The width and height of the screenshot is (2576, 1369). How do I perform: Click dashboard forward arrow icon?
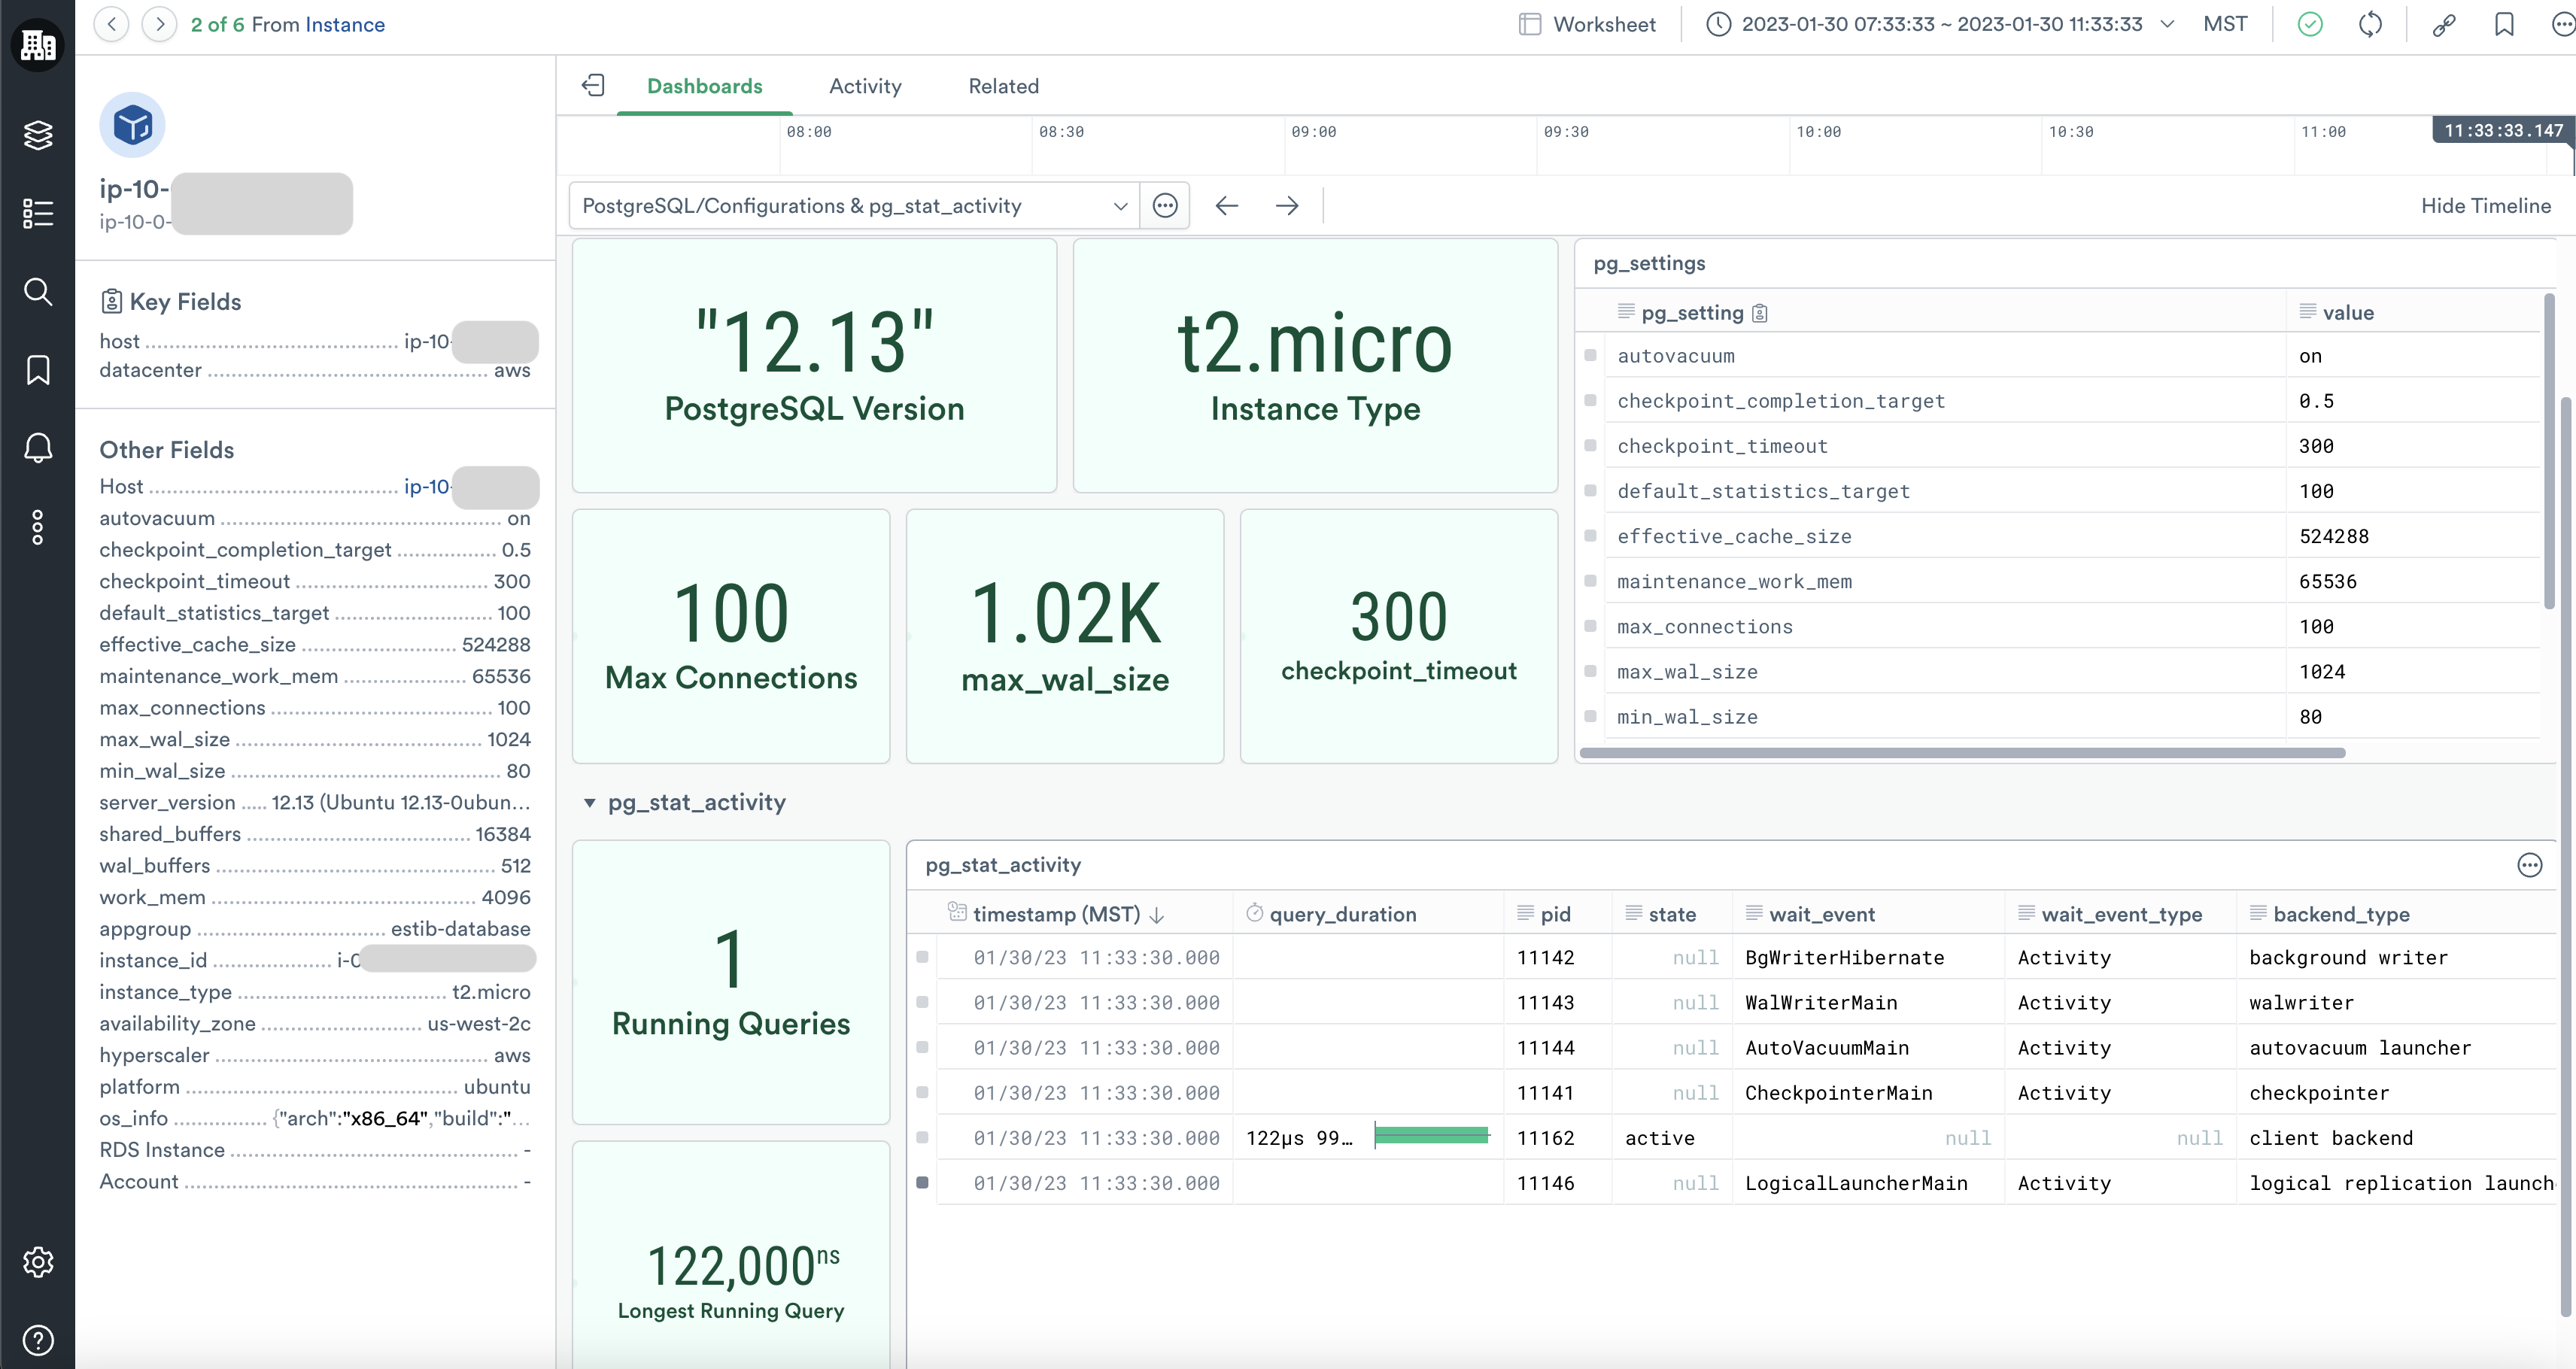click(x=1287, y=206)
